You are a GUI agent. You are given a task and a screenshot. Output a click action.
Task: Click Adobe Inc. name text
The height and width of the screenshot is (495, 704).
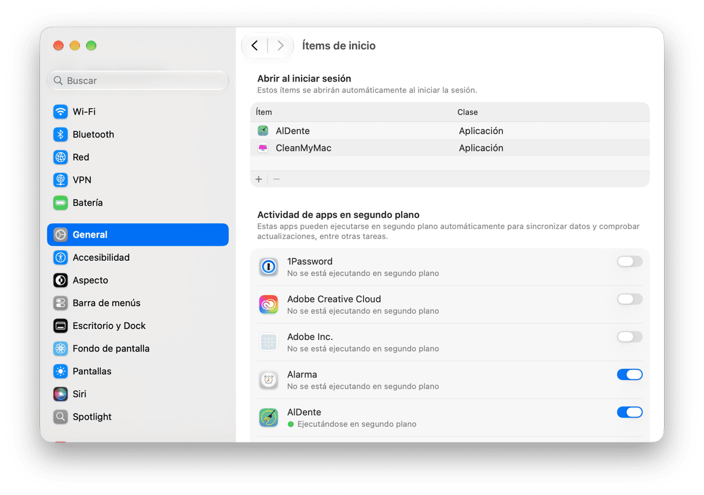pyautogui.click(x=310, y=337)
